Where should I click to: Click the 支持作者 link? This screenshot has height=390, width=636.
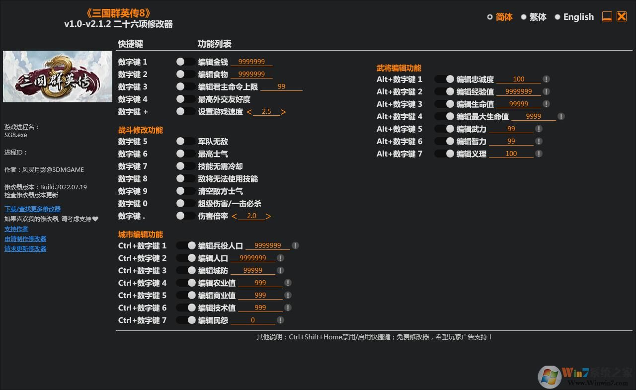pyautogui.click(x=16, y=229)
